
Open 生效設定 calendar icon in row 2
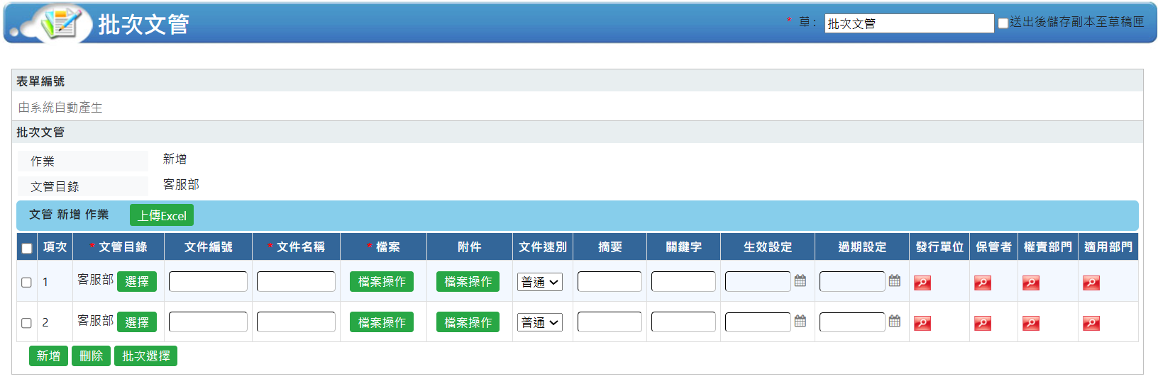(x=800, y=321)
